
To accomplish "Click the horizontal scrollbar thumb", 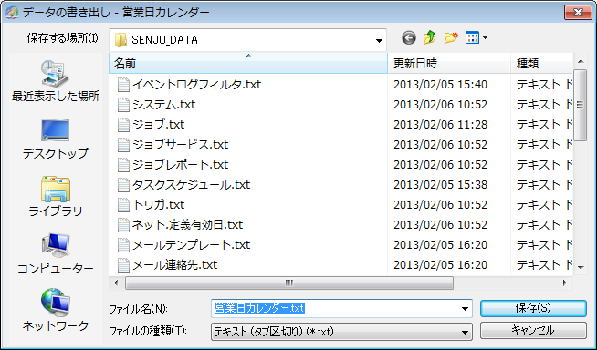I will point(289,283).
